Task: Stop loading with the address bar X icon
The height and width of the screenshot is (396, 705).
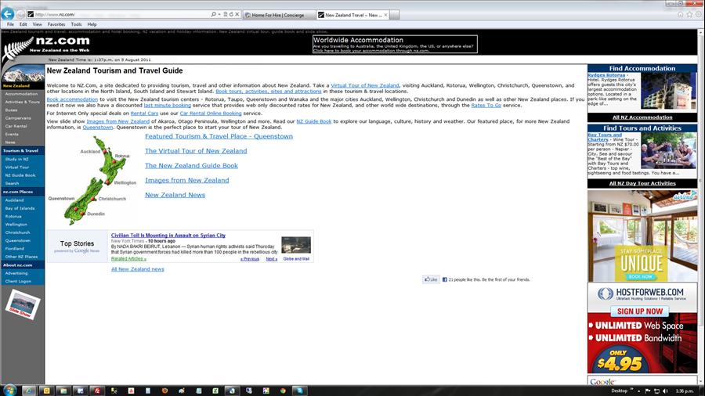Action: pyautogui.click(x=237, y=14)
